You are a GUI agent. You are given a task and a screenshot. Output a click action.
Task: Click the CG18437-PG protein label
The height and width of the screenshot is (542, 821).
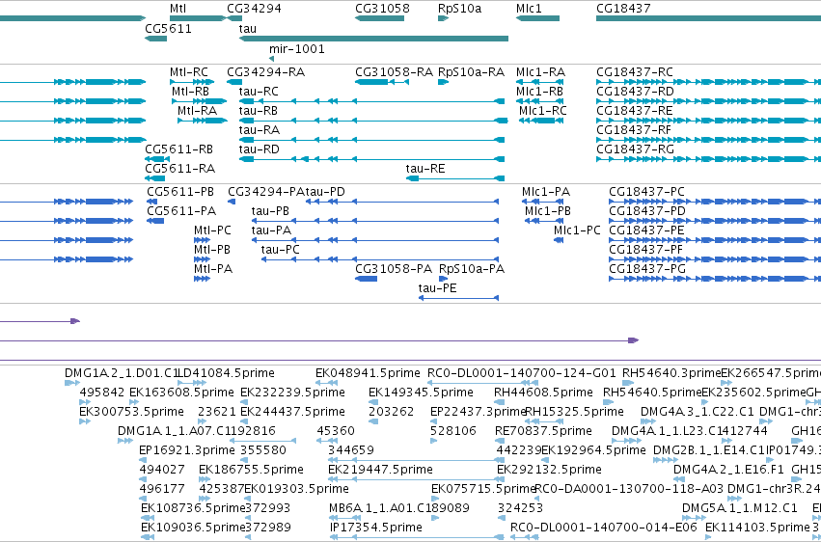click(x=647, y=269)
